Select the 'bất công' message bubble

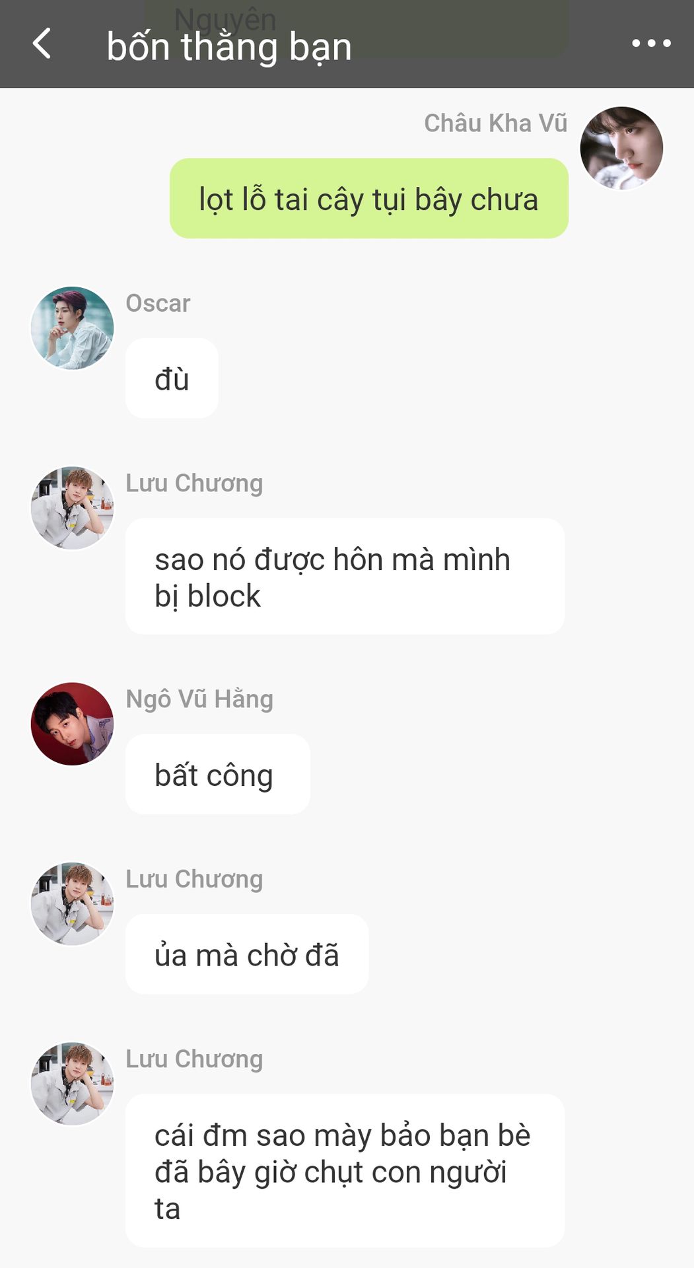(217, 774)
